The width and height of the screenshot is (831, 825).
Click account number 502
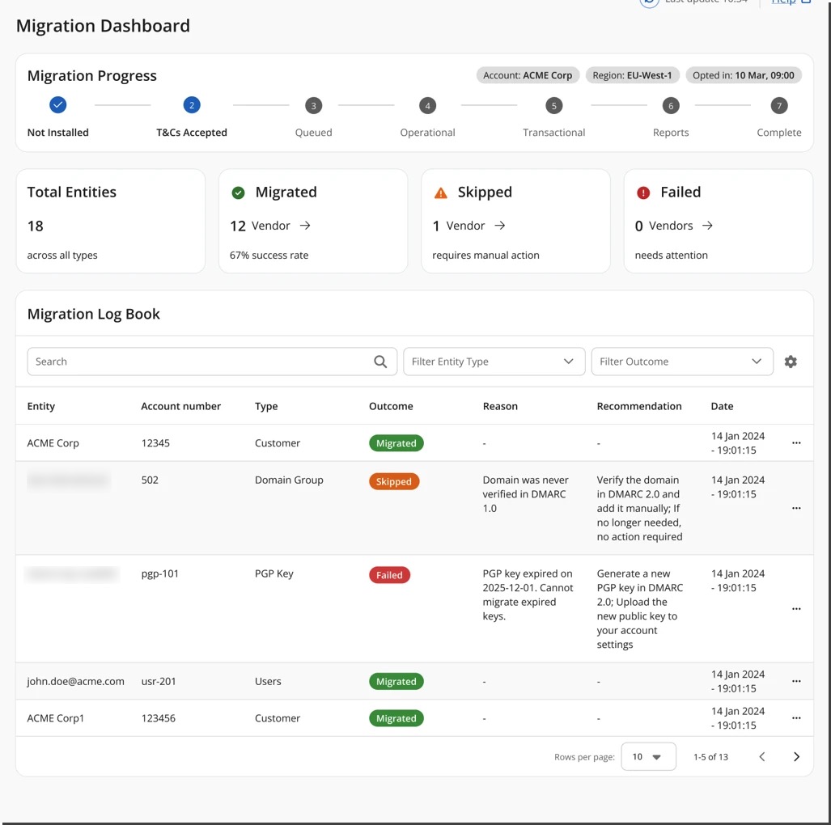[150, 480]
